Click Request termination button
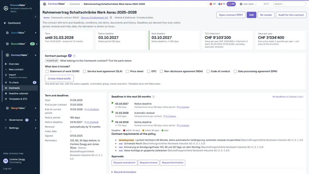This screenshot has width=309, height=174. tap(173, 162)
